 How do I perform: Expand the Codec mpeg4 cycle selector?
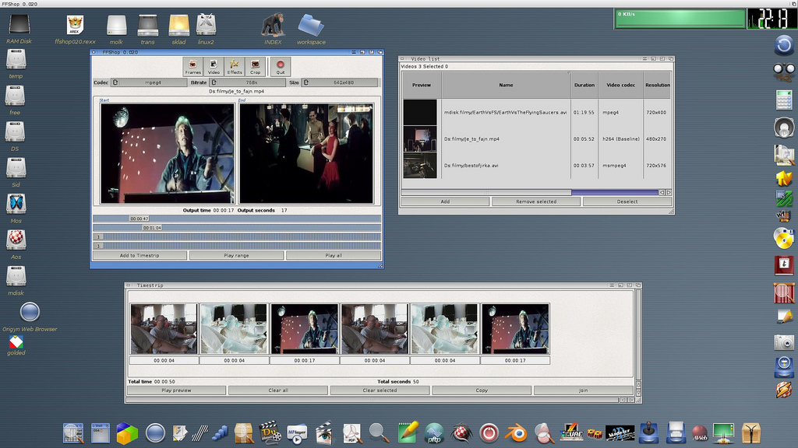(148, 82)
